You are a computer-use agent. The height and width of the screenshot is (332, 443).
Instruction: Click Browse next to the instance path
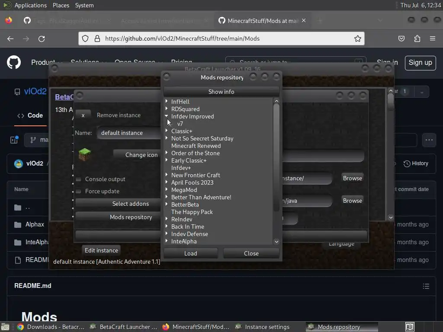point(352,178)
